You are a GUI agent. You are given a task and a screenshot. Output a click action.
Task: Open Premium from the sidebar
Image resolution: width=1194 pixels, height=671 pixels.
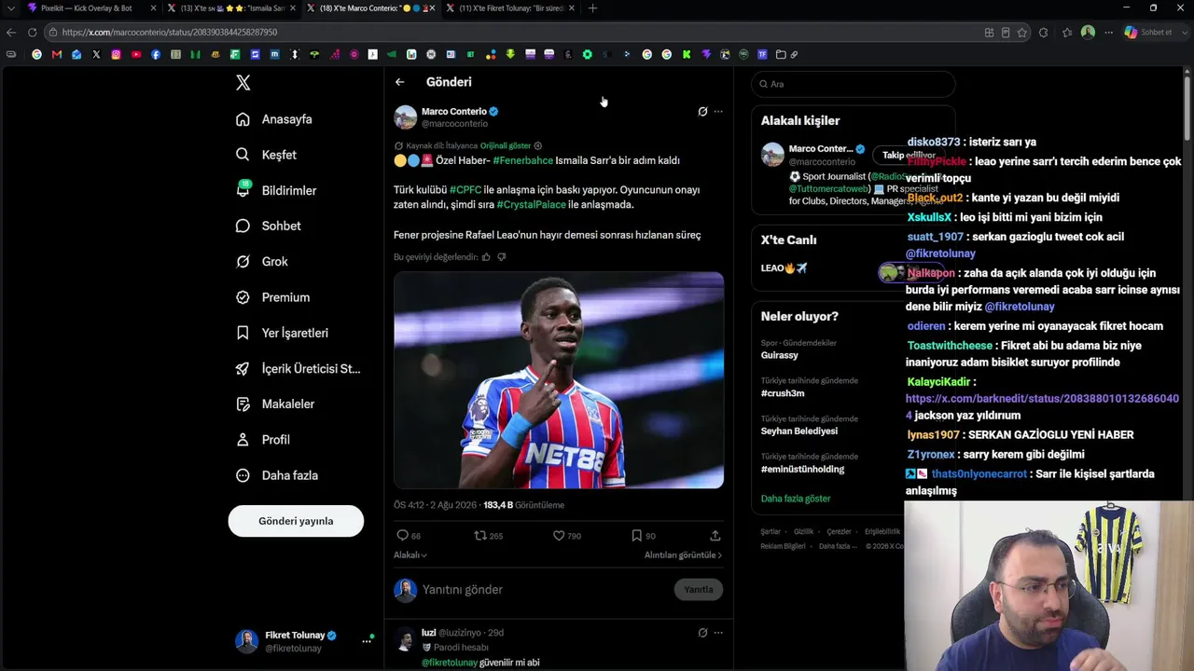(273, 297)
